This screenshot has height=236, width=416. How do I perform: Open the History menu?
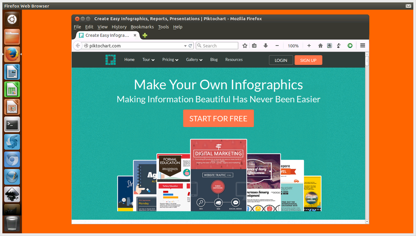119,27
